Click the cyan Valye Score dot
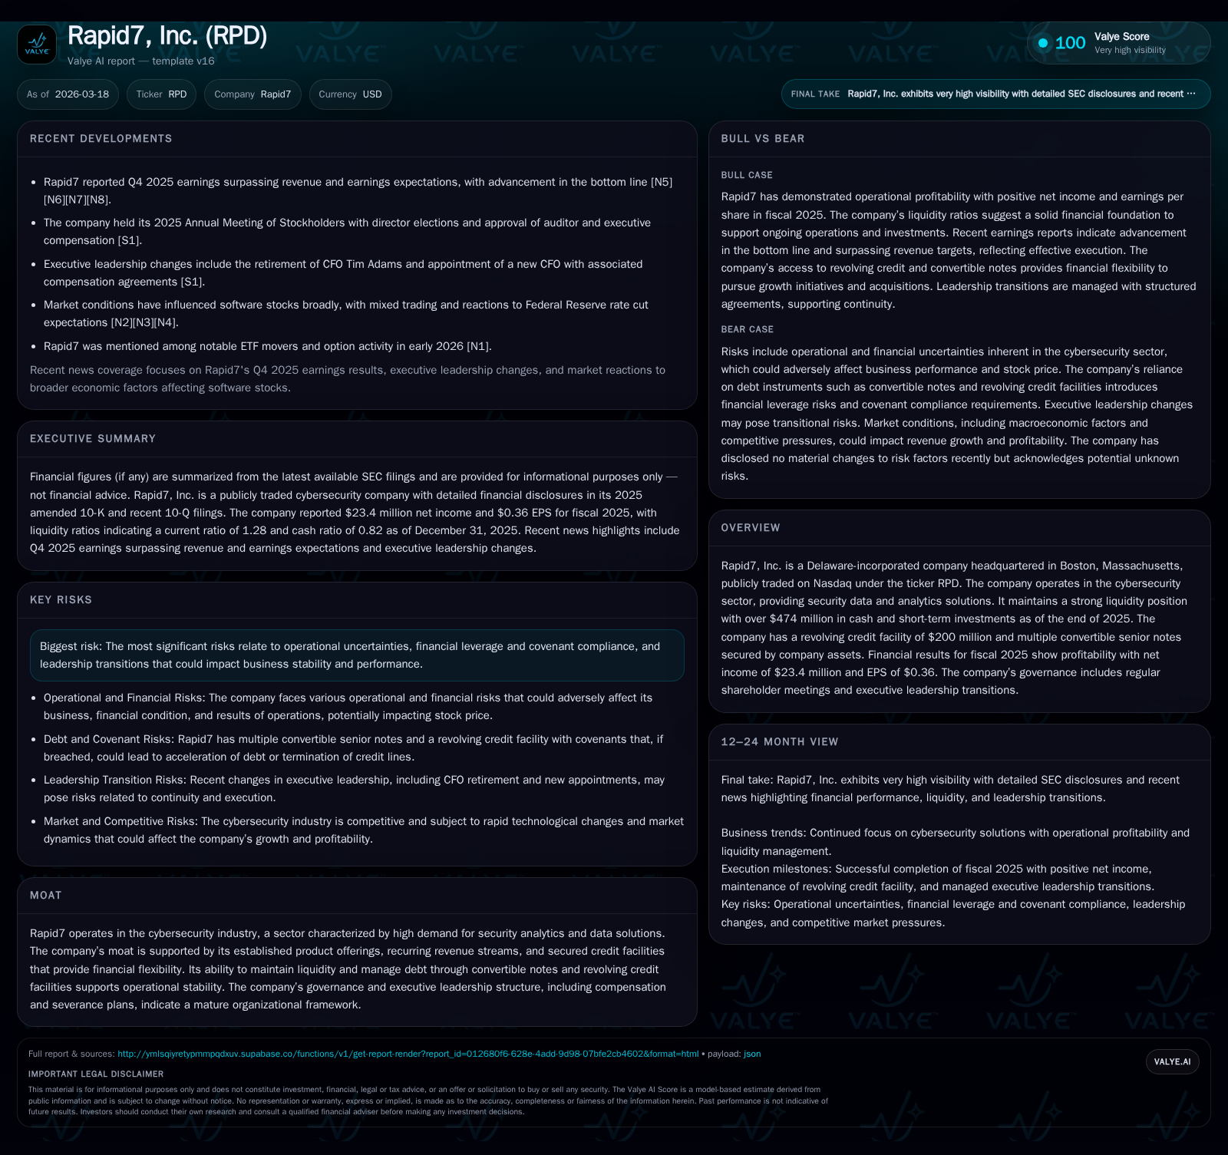The image size is (1228, 1155). (x=1043, y=43)
